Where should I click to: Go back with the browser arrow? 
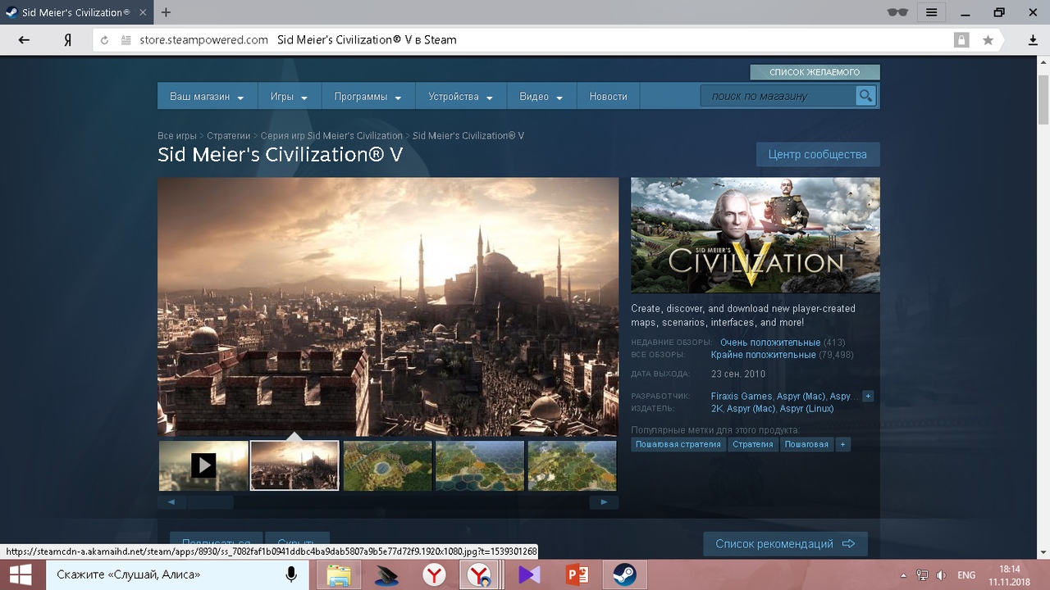(x=24, y=39)
